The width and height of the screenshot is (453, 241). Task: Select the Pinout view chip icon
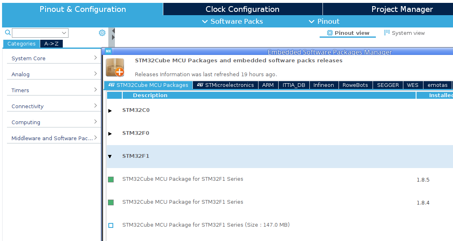point(329,33)
